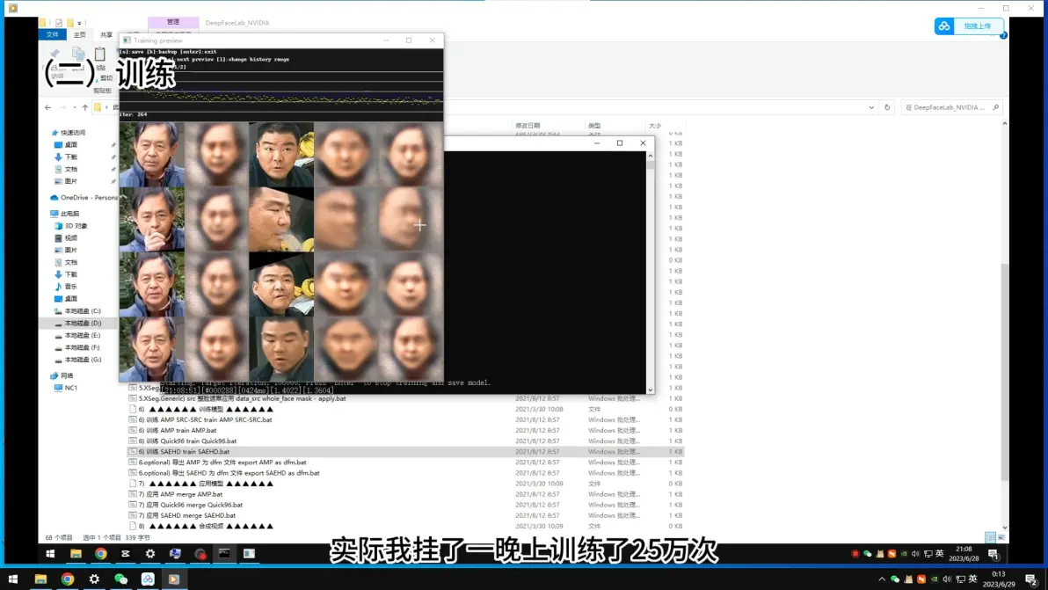
Task: Select 本地磁盘 (F:) drive
Action: [83, 347]
